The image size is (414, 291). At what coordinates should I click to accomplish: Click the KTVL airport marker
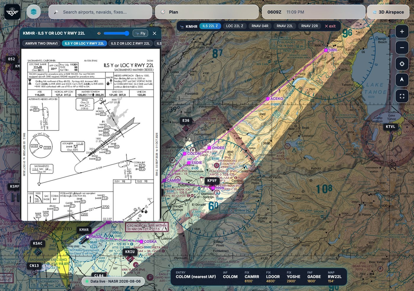pos(390,127)
